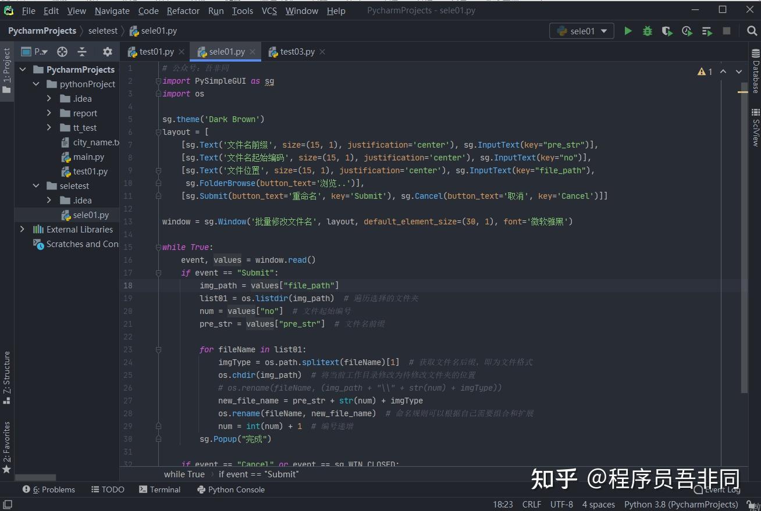Click the Stop process icon

(x=726, y=31)
